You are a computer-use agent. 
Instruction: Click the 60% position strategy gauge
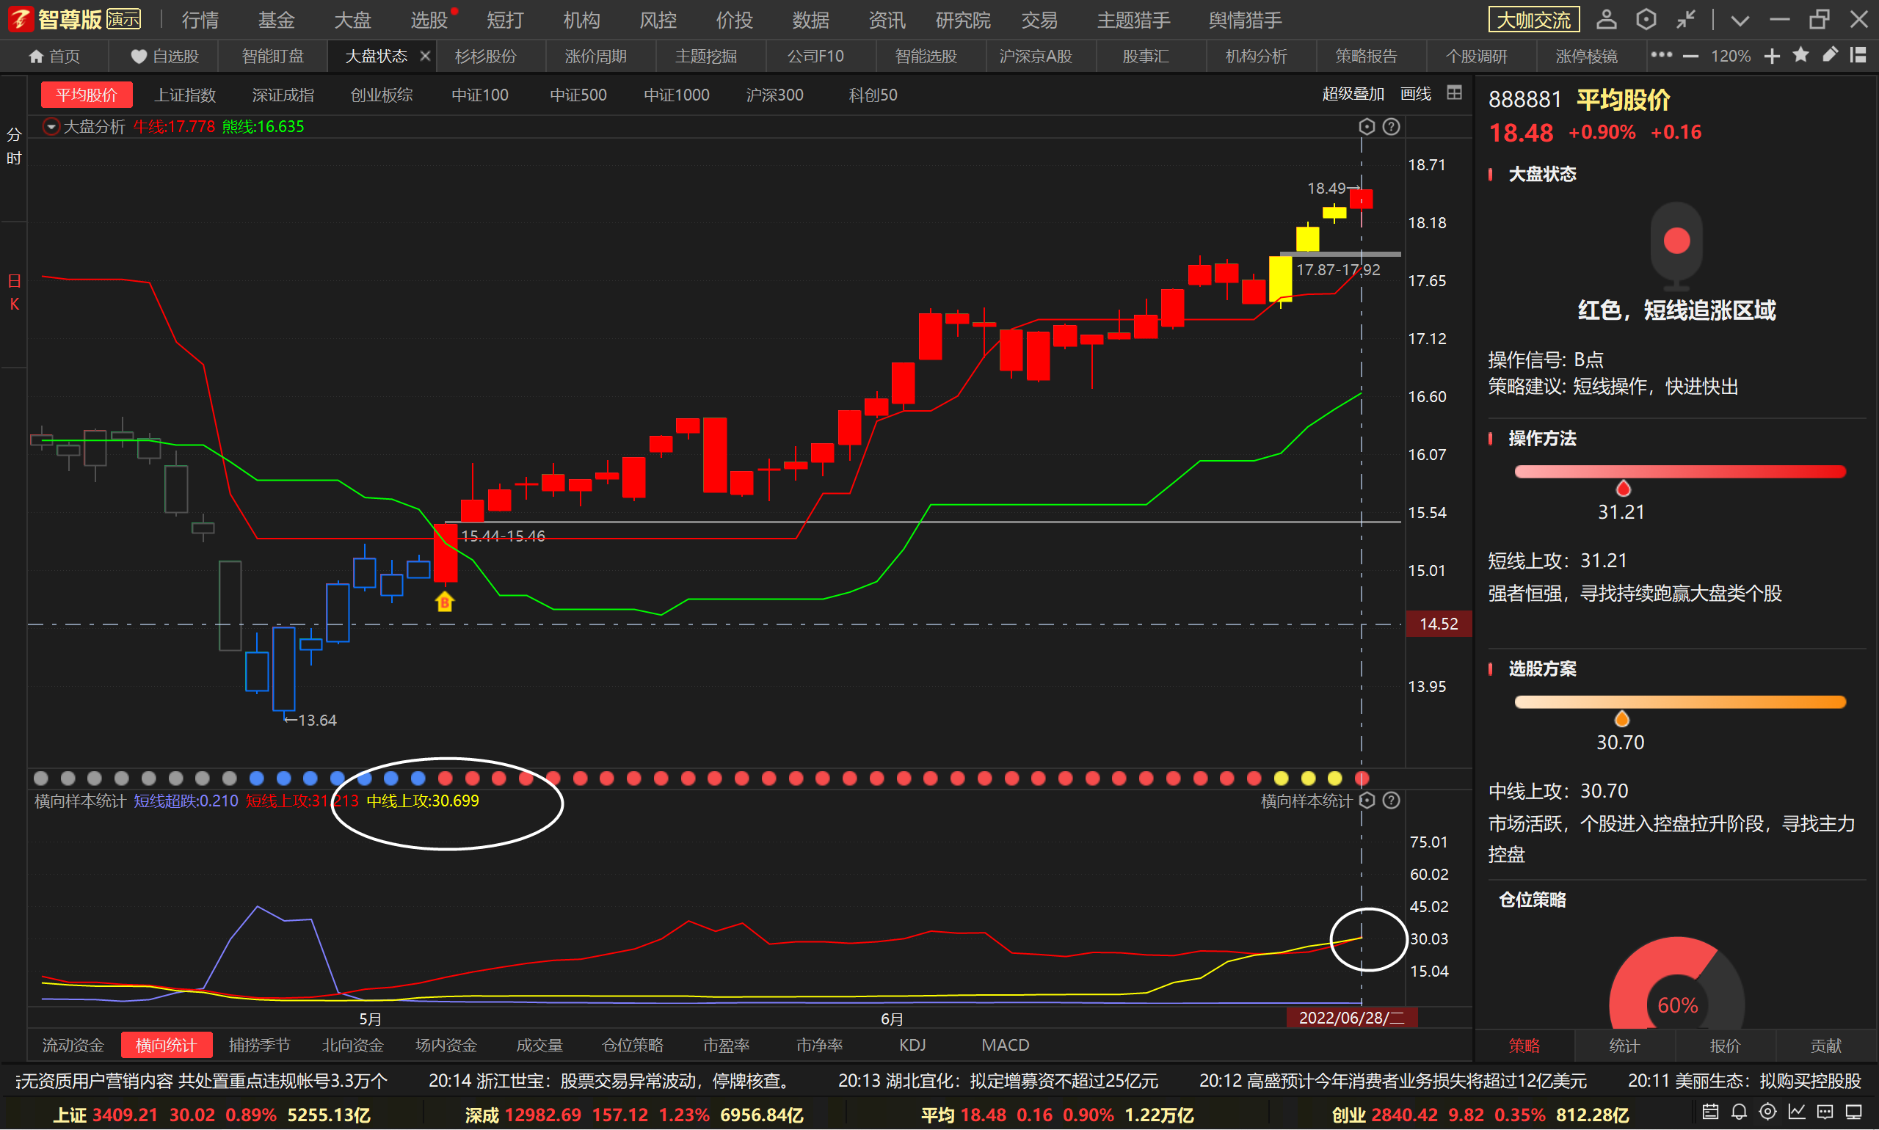tap(1676, 984)
